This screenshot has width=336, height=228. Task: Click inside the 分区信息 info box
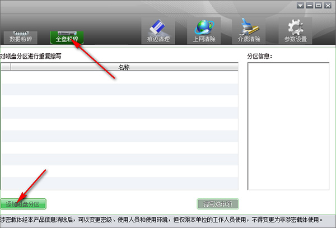[x=288, y=126]
